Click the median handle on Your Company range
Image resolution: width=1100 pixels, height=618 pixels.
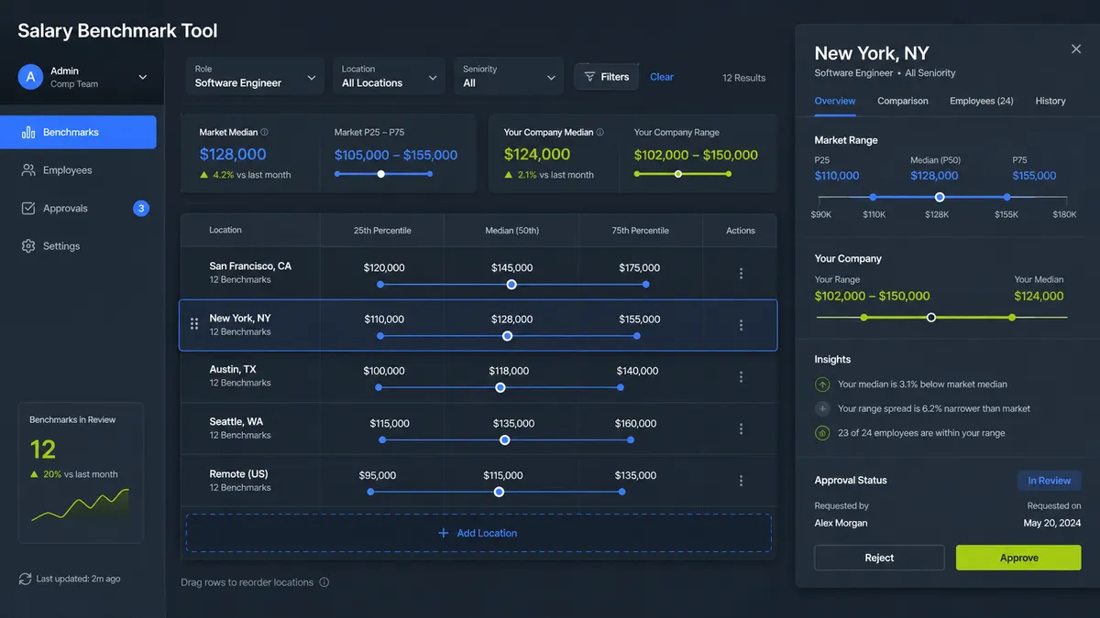pos(931,318)
